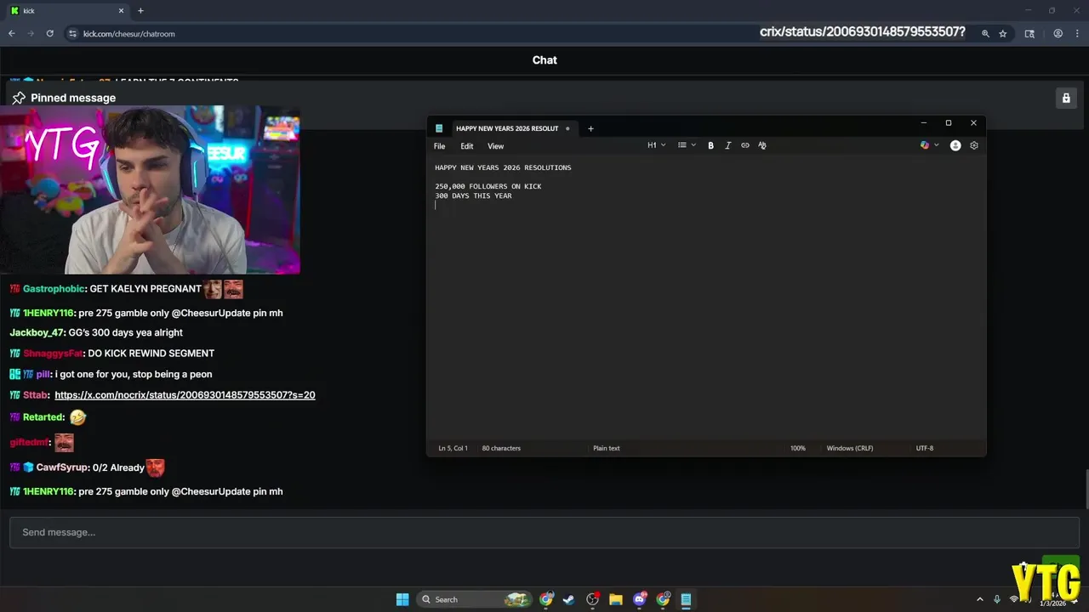
Task: Click the HAPPY NEW YEARS 2026 RESOLUTIONS heading line
Action: (503, 167)
